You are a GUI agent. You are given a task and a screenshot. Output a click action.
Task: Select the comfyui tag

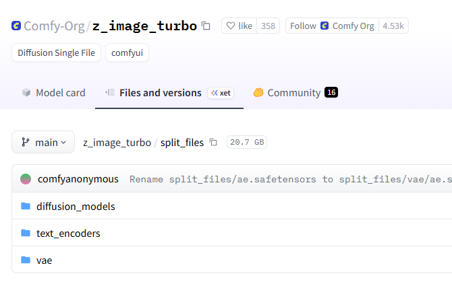coord(127,52)
